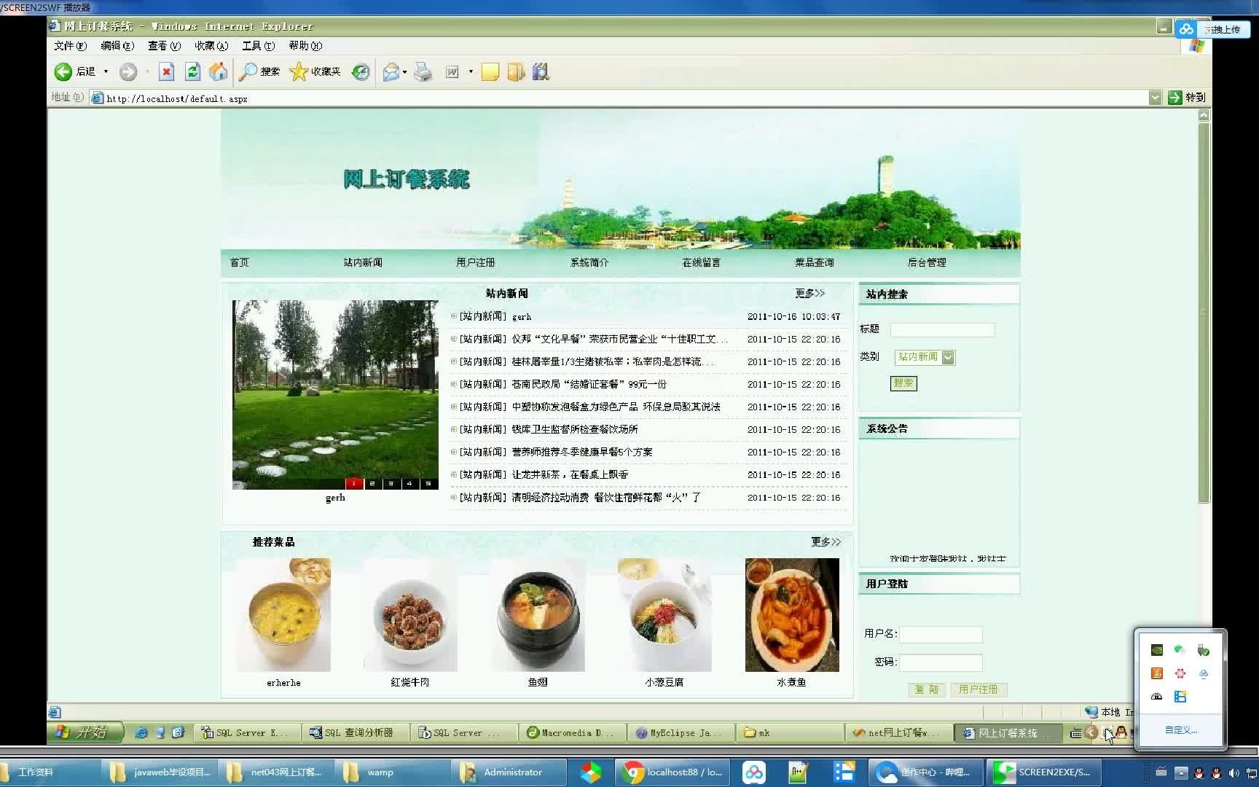Click the 密码 input field
This screenshot has width=1259, height=787.
941,662
